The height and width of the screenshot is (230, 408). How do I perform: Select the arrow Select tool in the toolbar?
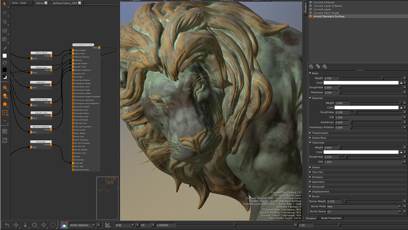(x=4, y=4)
